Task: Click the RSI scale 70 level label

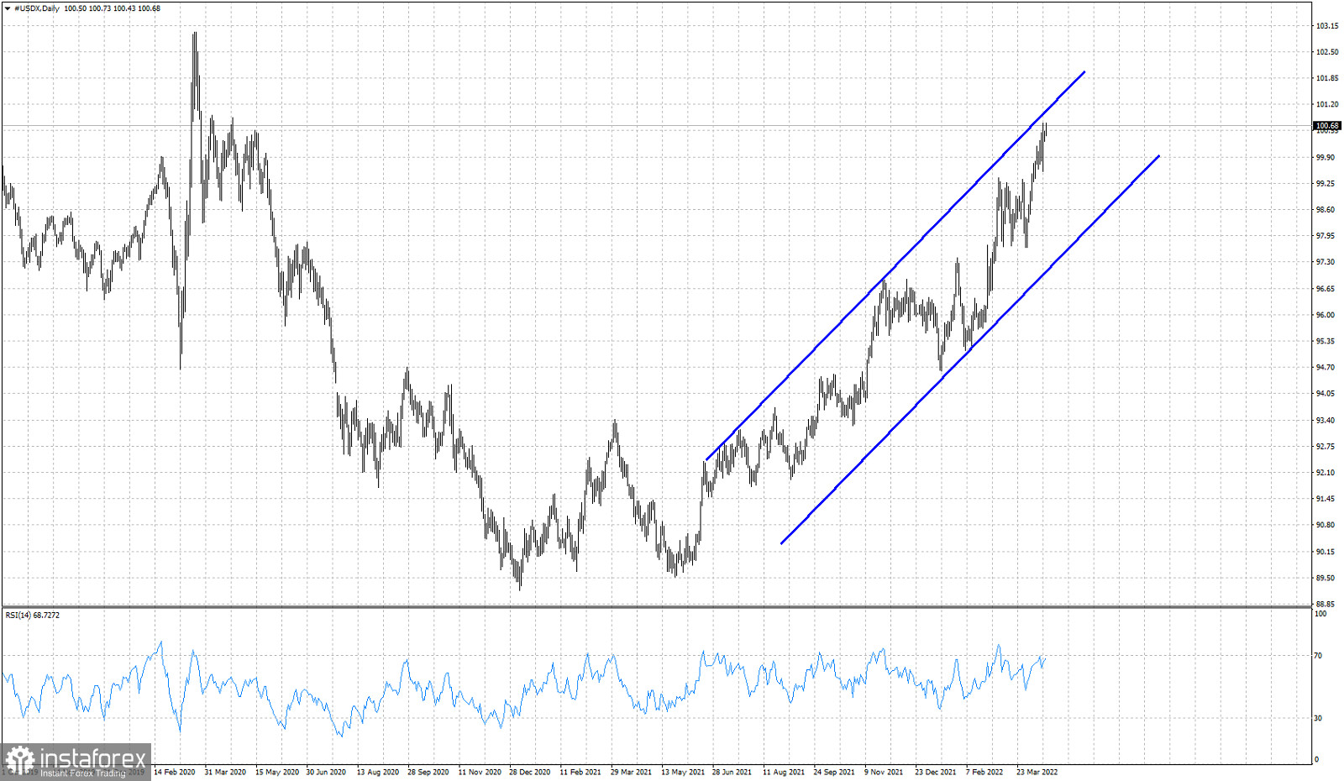Action: 1318,656
